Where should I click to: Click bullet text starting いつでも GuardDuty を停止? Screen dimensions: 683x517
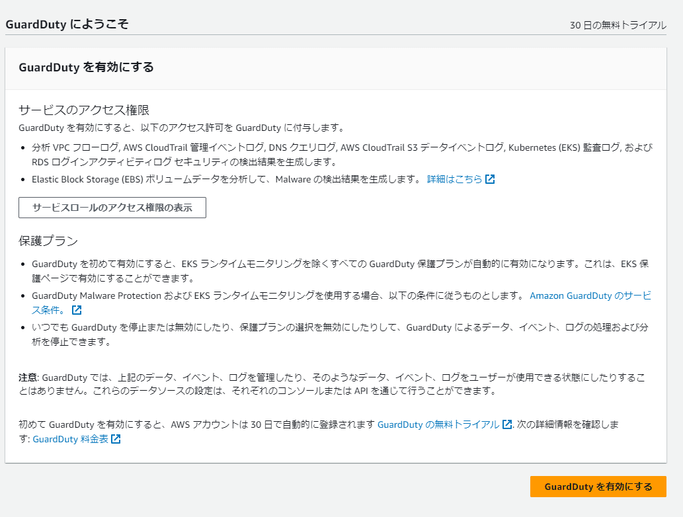(340, 335)
